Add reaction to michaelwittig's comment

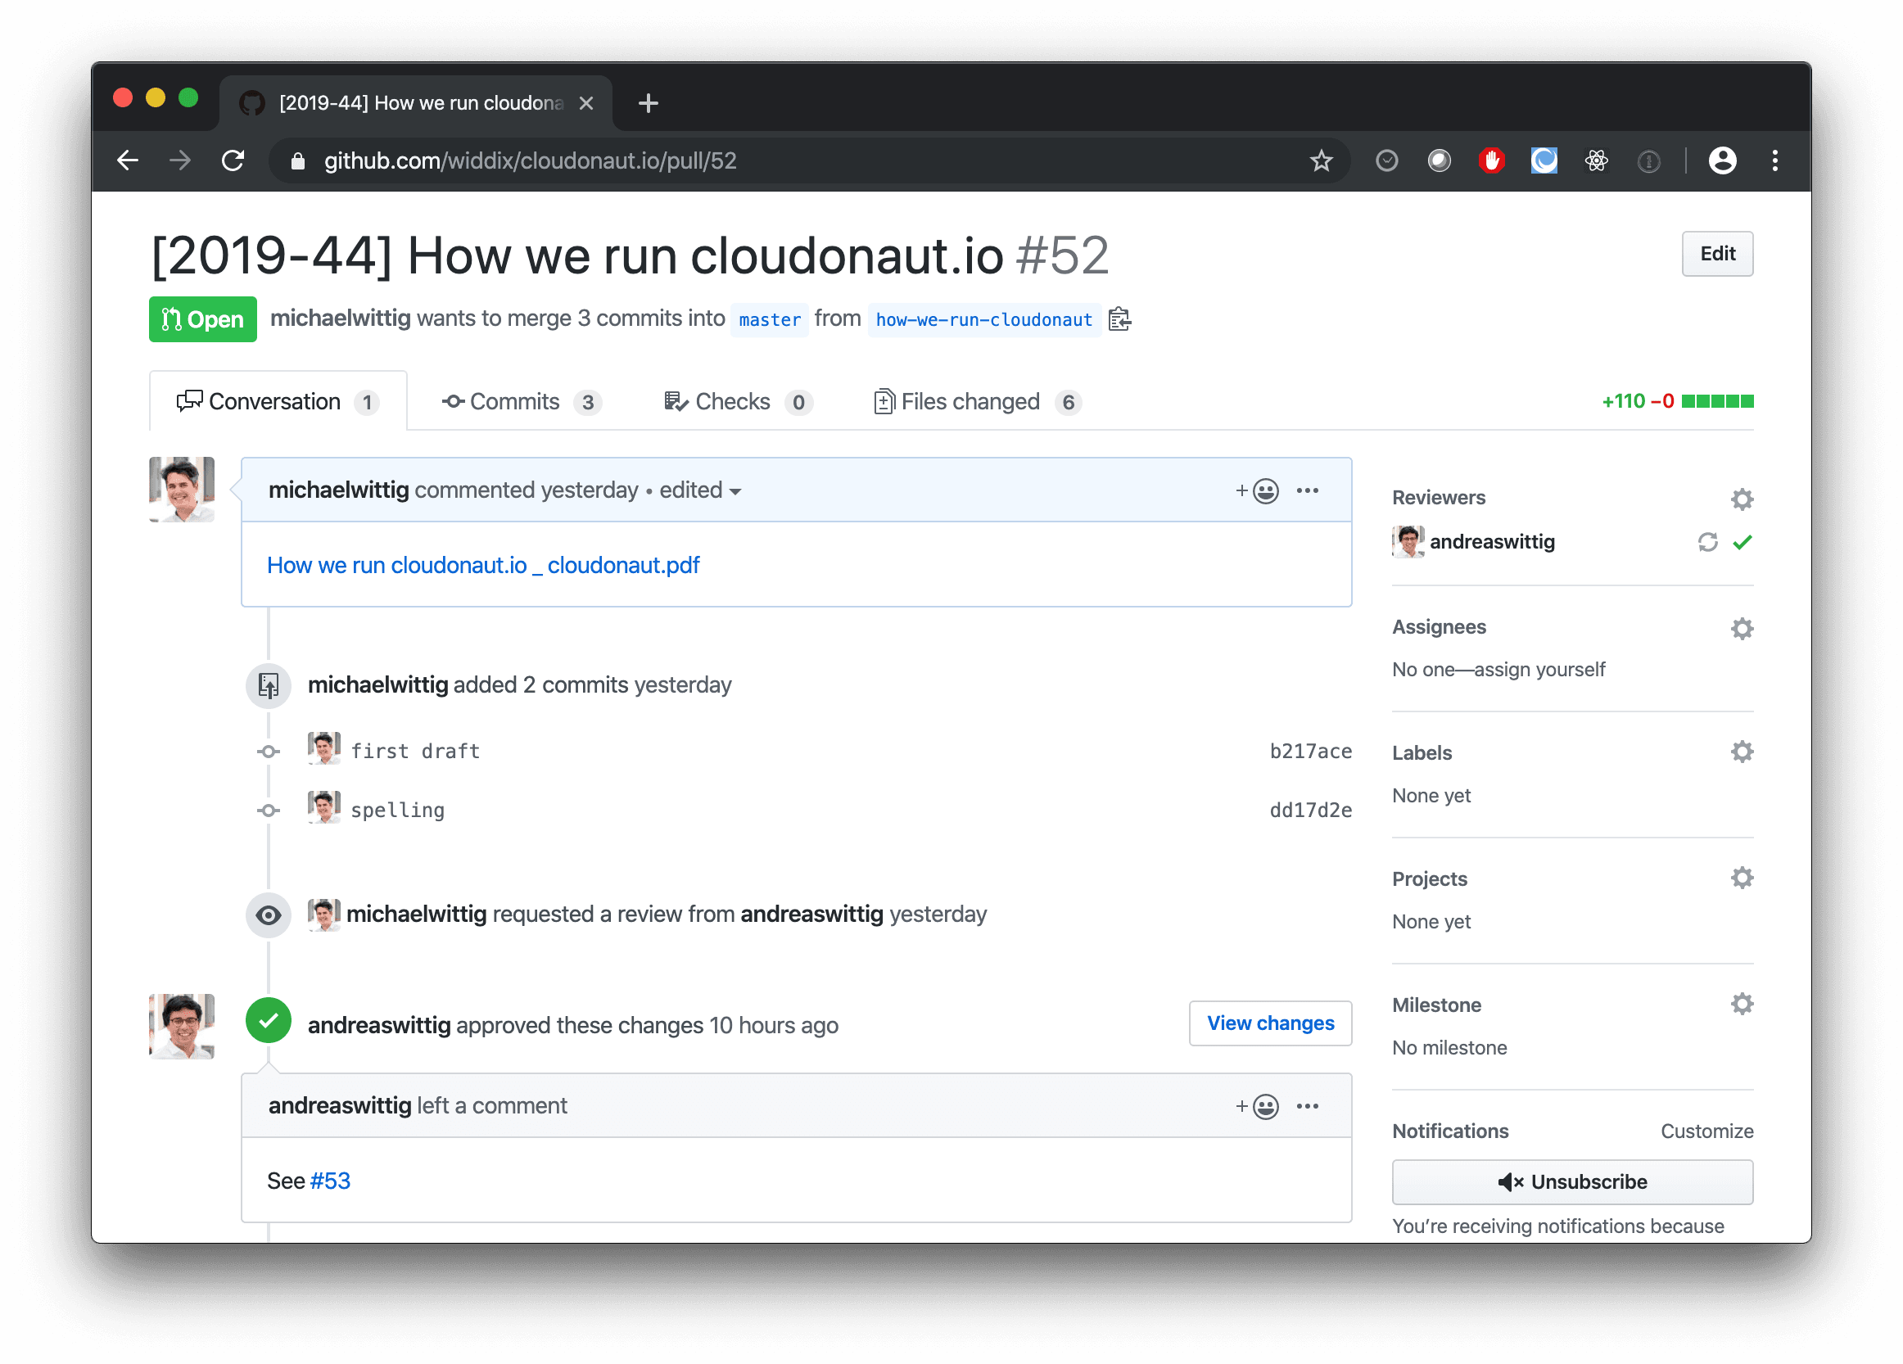[x=1257, y=490]
